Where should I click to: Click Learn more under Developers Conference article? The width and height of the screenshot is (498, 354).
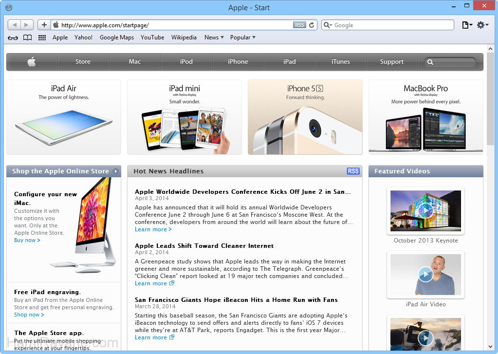point(153,229)
